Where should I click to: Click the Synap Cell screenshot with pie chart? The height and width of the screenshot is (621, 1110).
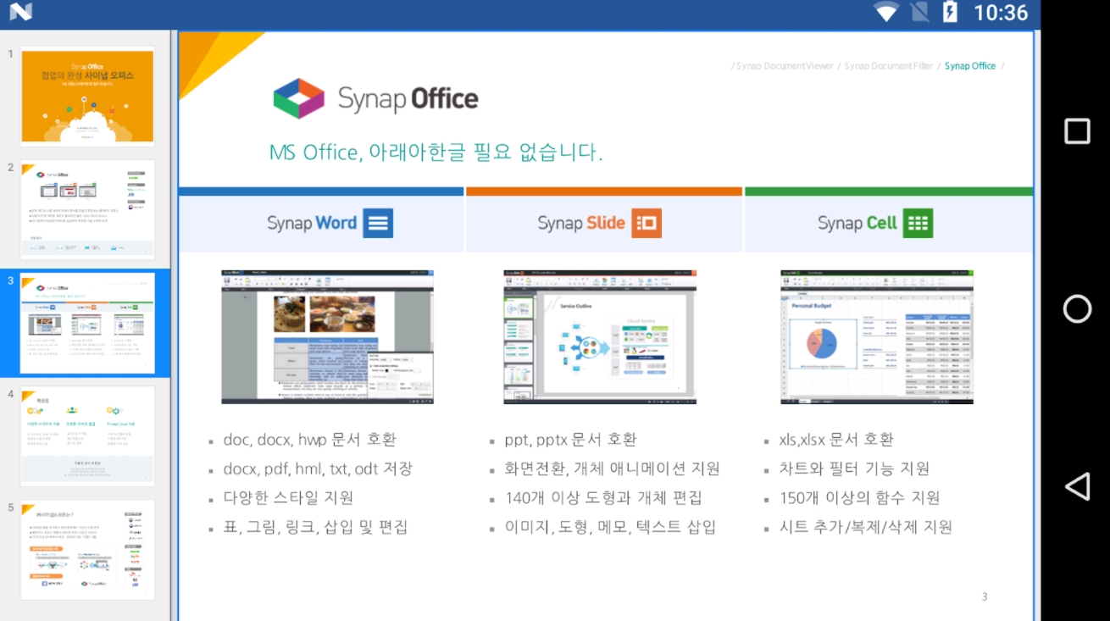tap(877, 337)
